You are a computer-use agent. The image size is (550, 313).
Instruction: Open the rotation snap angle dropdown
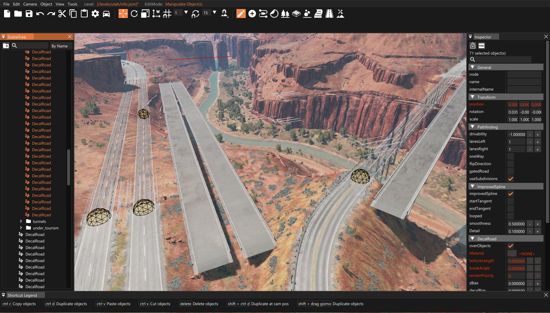click(214, 13)
